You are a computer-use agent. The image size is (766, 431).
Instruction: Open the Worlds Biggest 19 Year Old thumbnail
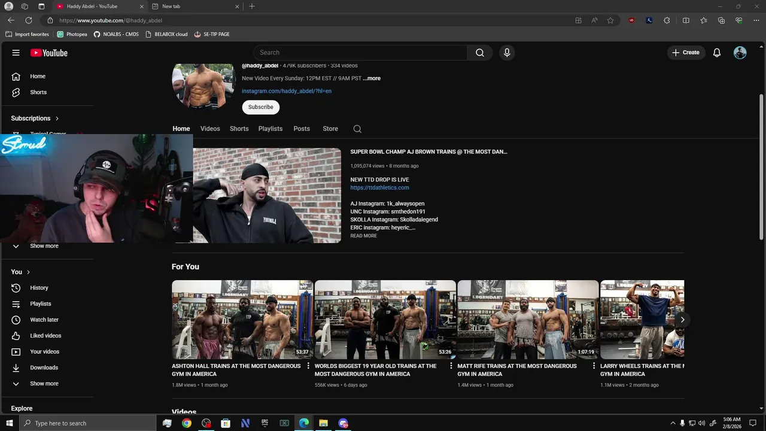[x=385, y=320]
